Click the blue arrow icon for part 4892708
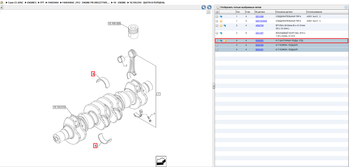Viewport: 349px width, 167px height. (225, 25)
